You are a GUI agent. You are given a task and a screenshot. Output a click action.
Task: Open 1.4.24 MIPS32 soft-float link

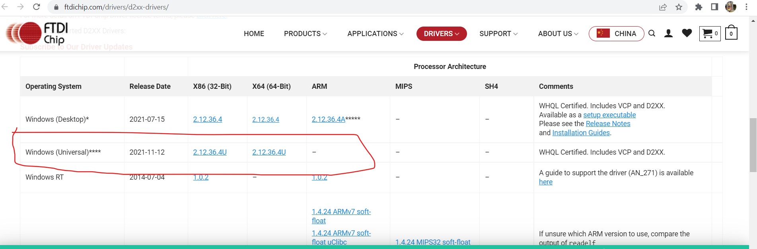(x=433, y=242)
